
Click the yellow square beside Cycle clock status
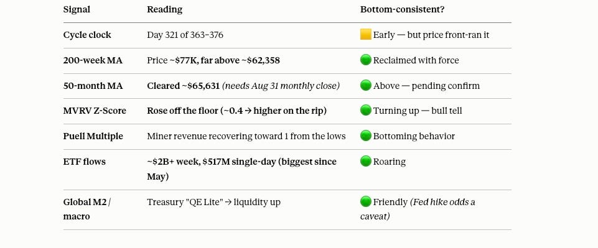pyautogui.click(x=365, y=35)
